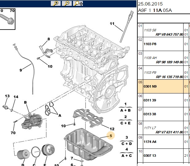Click the assembly group 3 C + D label

tap(127, 140)
